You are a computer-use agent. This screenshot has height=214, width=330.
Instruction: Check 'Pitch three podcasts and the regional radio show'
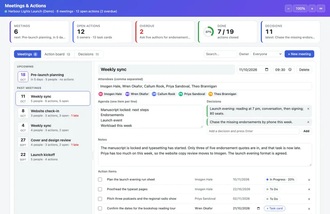(100, 199)
